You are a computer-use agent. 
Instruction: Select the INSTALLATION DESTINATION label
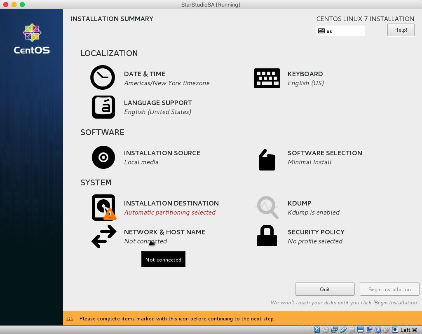171,203
